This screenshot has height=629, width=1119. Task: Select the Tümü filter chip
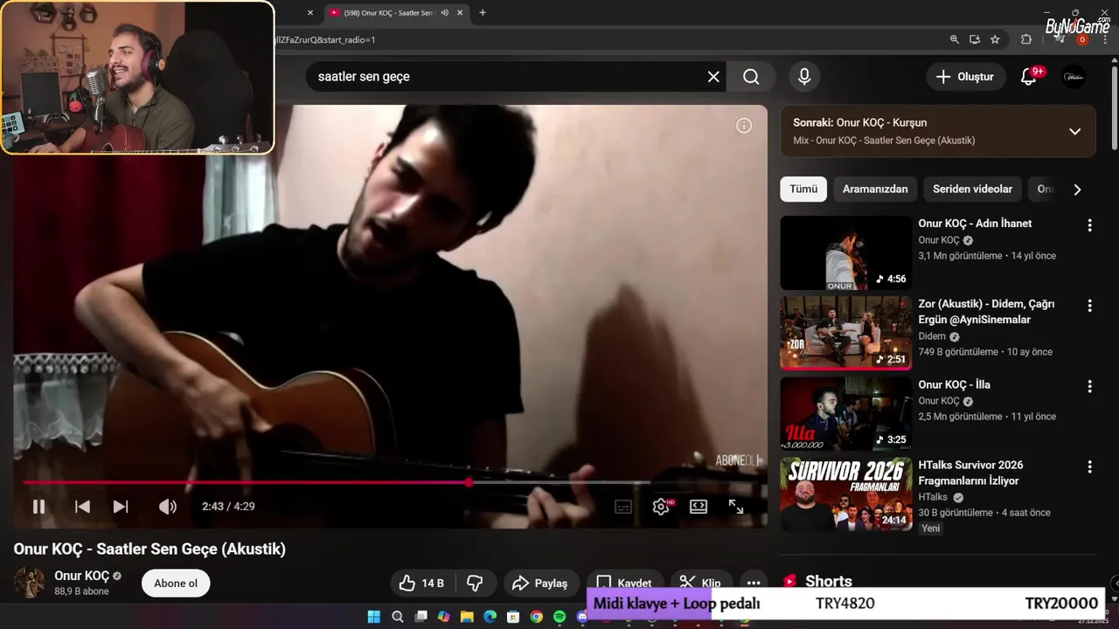[x=803, y=189]
